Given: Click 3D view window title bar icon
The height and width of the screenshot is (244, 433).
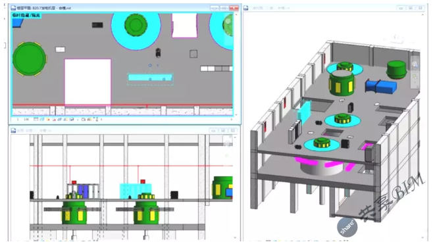Looking at the screenshot, I should pos(245,8).
